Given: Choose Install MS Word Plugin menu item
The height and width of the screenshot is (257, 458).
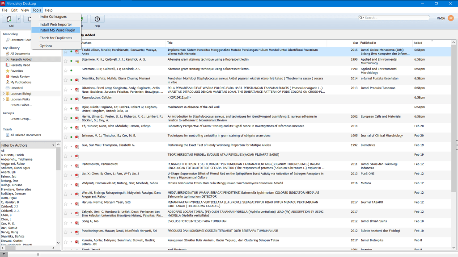Looking at the screenshot, I should coord(57,30).
